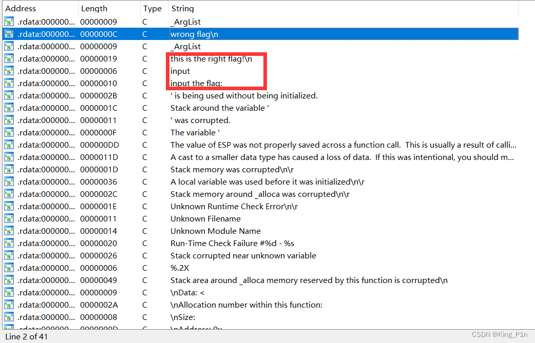The height and width of the screenshot is (343, 535).
Task: Click the string icon beside 'Unknown Filename' row
Action: coord(9,219)
